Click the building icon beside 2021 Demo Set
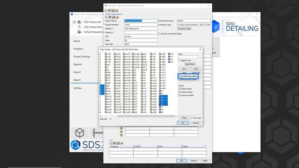299x168 pixels. [79, 22]
